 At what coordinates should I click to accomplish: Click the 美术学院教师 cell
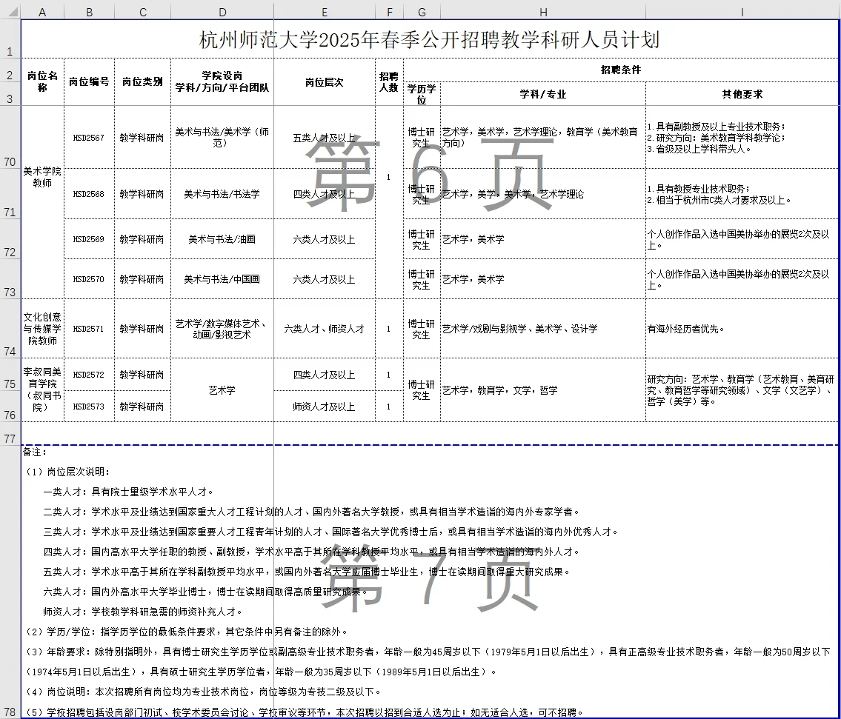click(x=42, y=202)
